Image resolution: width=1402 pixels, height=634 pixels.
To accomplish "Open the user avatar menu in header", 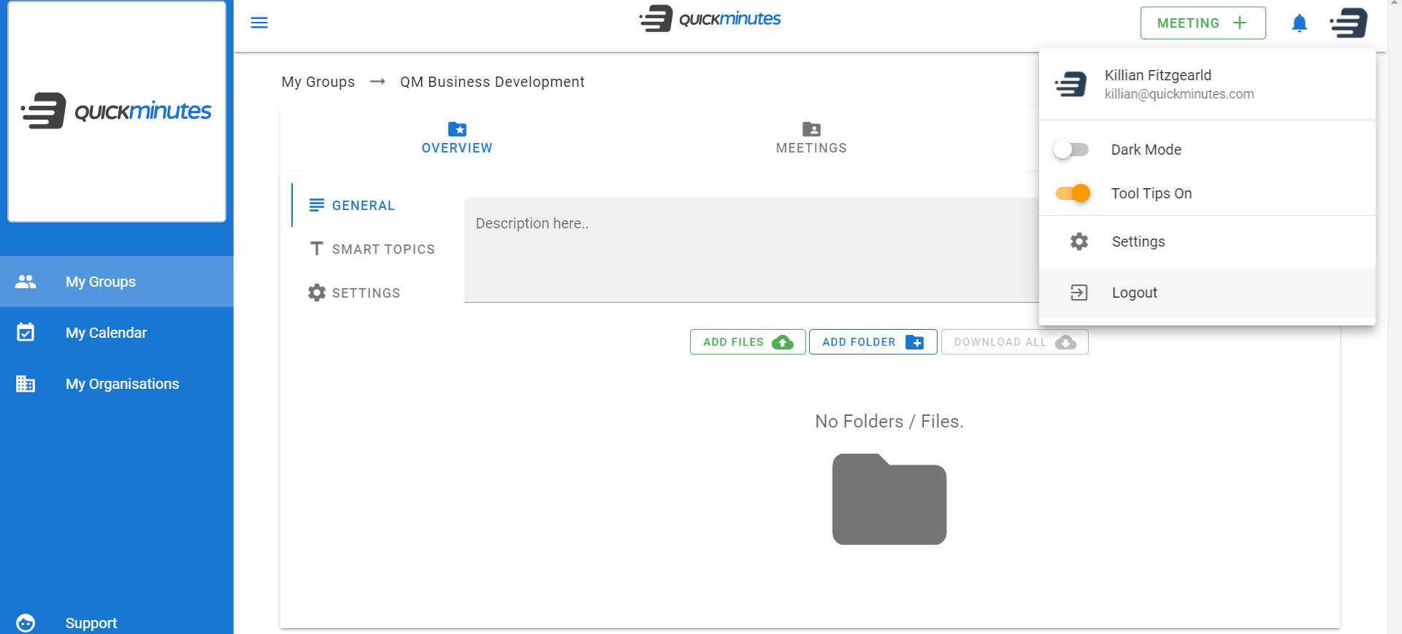I will pyautogui.click(x=1349, y=23).
